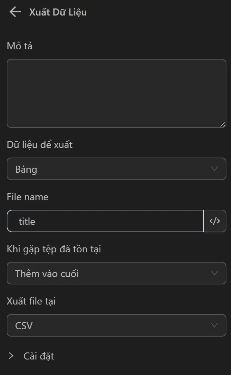The height and width of the screenshot is (375, 231).
Task: Open the expression editor with the </> button
Action: click(x=215, y=221)
